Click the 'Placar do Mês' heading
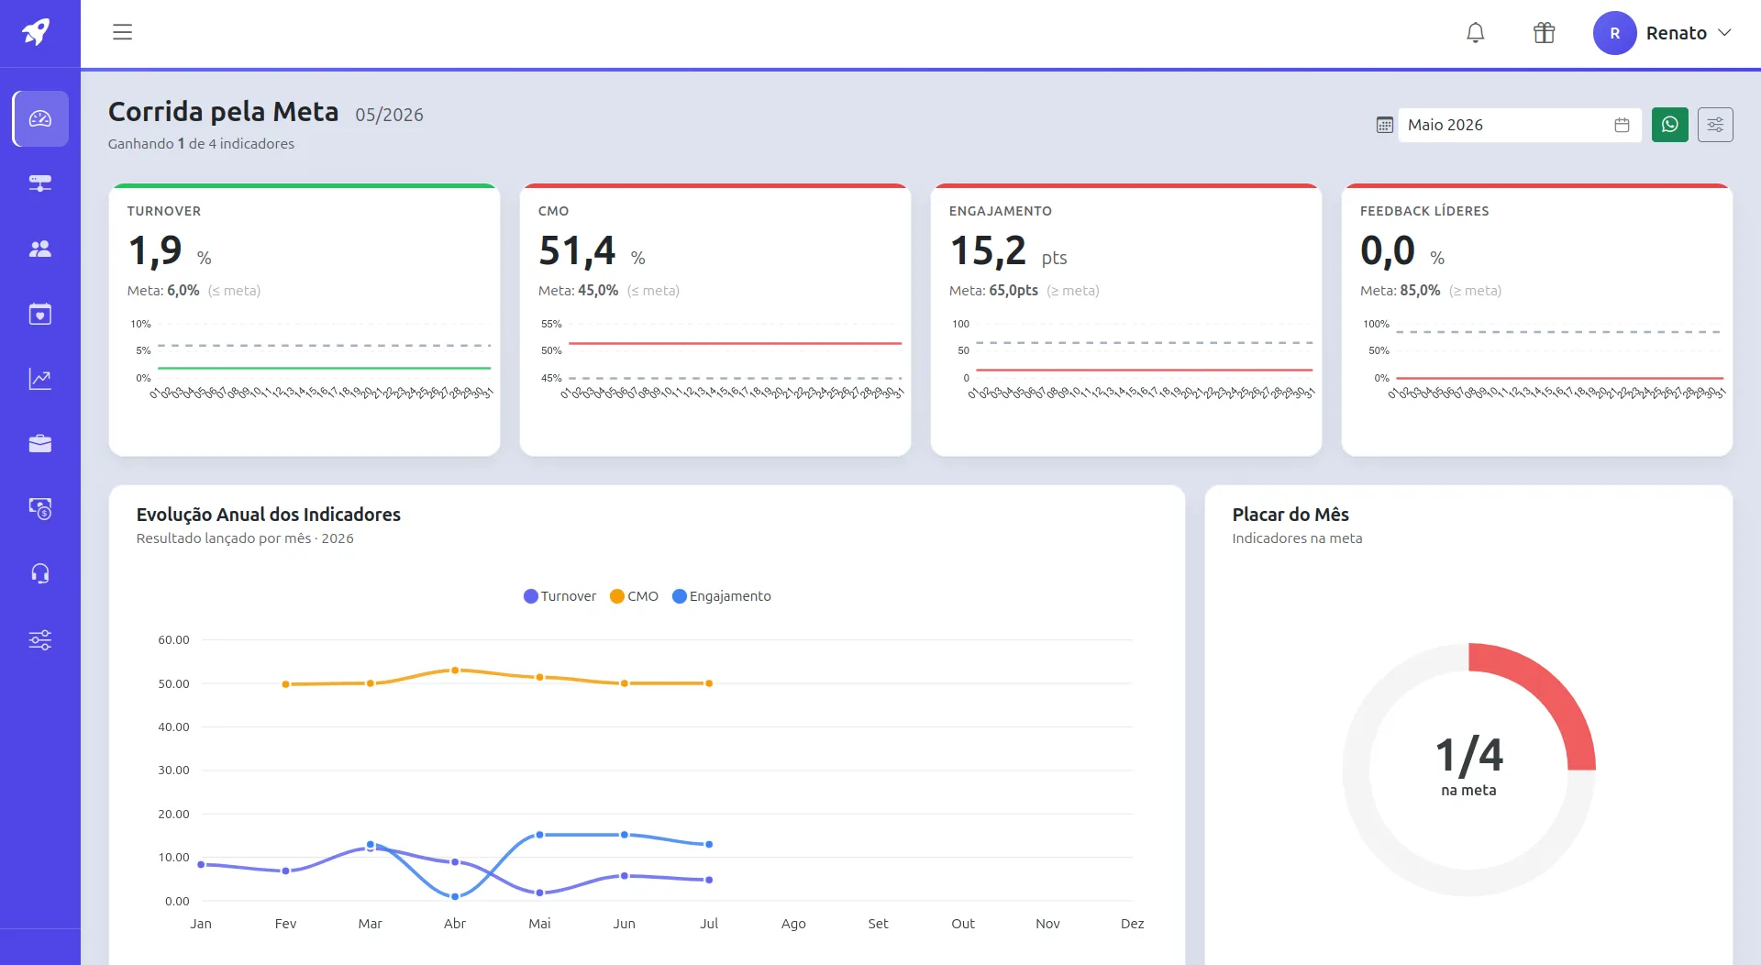The height and width of the screenshot is (965, 1761). (1290, 515)
